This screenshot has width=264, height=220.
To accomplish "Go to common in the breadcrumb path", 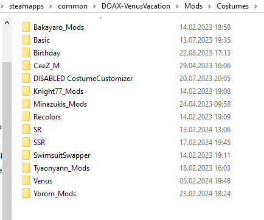I will pos(72,6).
